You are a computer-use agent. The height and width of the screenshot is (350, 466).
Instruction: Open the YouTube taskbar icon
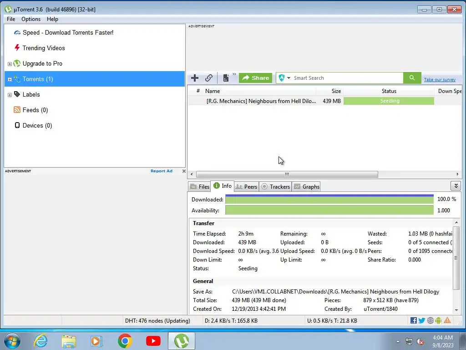coord(153,341)
